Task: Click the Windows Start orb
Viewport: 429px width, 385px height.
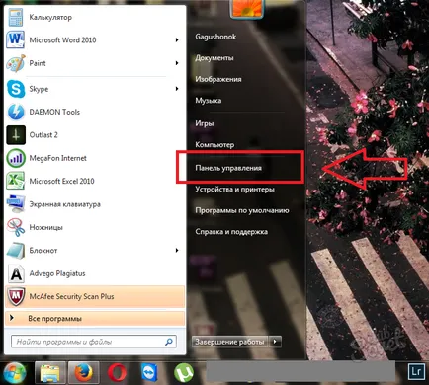Action: pyautogui.click(x=14, y=373)
